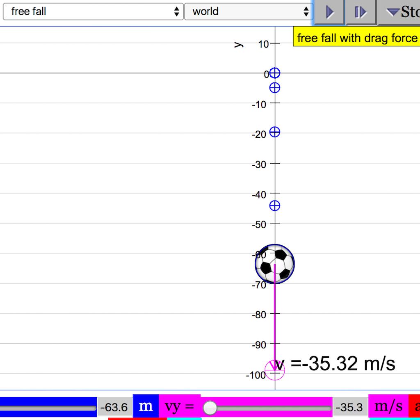Image resolution: width=420 pixels, height=420 pixels.
Task: Advance one step with the step button
Action: point(361,12)
